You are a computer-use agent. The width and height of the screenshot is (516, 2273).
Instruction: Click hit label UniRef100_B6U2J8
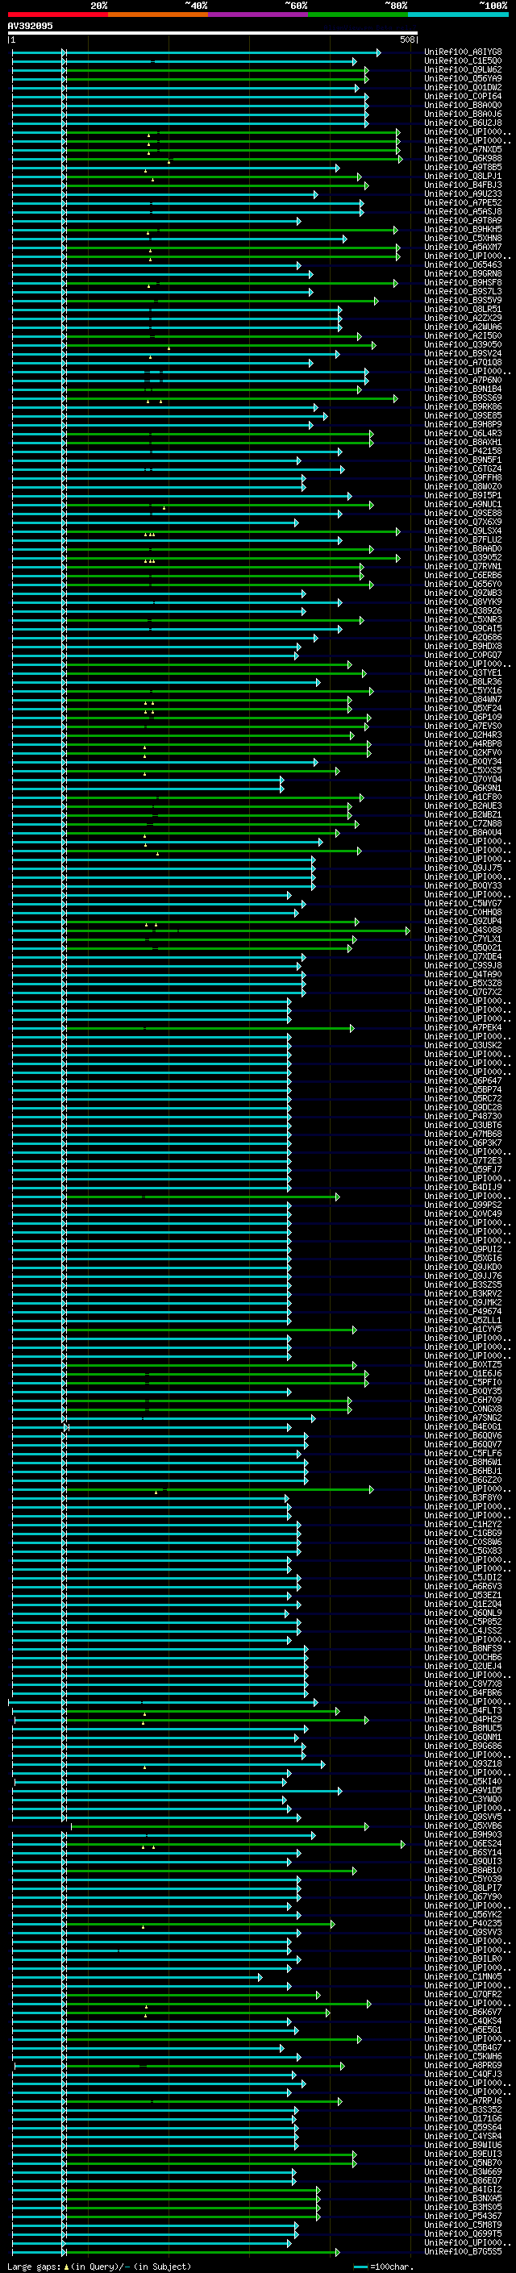pos(463,123)
